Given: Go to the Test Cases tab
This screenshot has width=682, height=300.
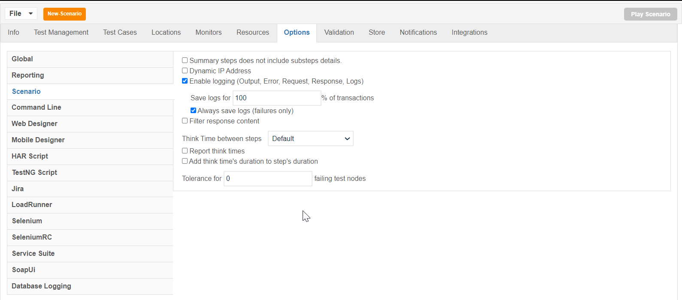Looking at the screenshot, I should coord(120,33).
